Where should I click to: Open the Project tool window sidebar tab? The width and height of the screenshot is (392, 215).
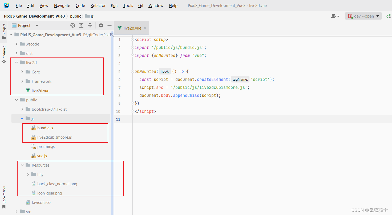[4, 31]
